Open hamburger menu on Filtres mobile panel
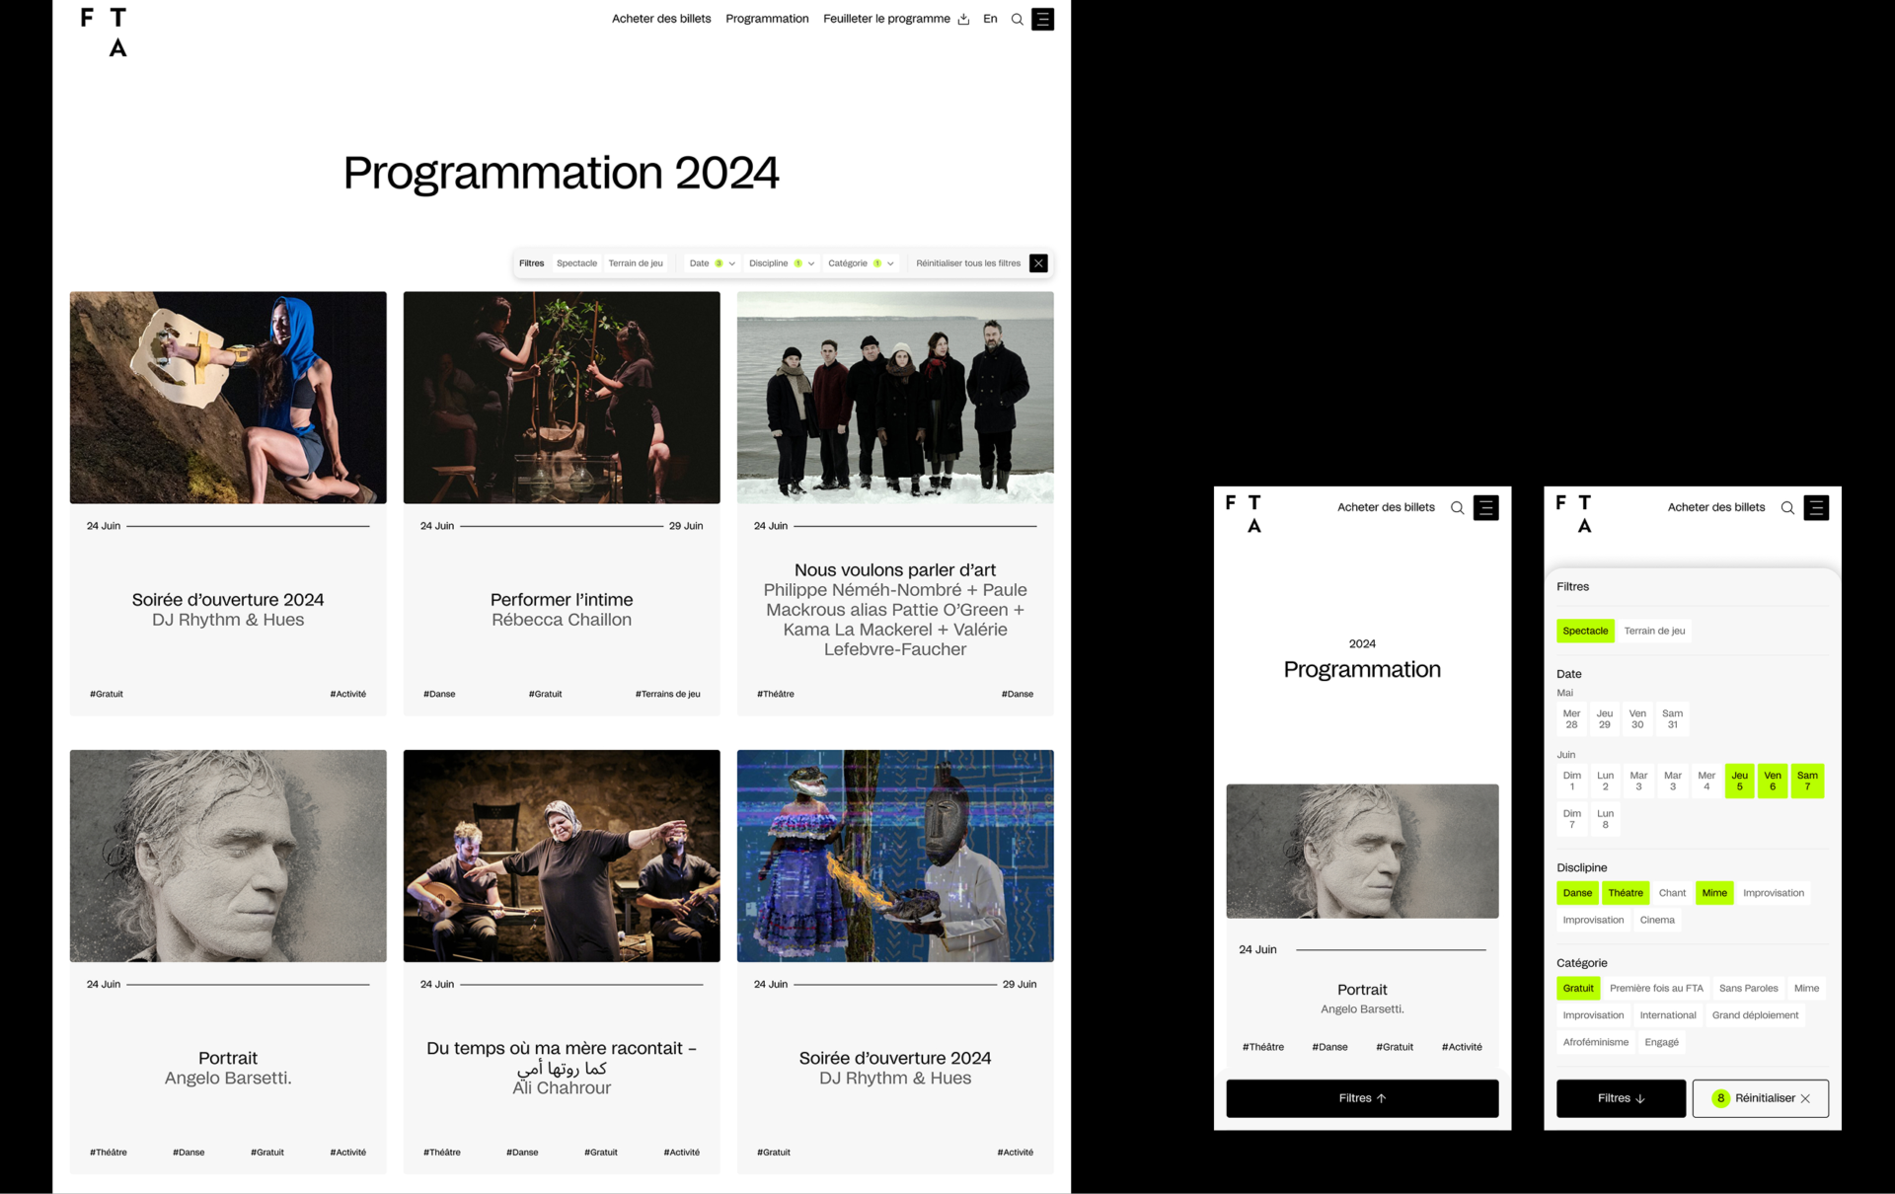Viewport: 1895px width, 1194px height. click(1816, 507)
